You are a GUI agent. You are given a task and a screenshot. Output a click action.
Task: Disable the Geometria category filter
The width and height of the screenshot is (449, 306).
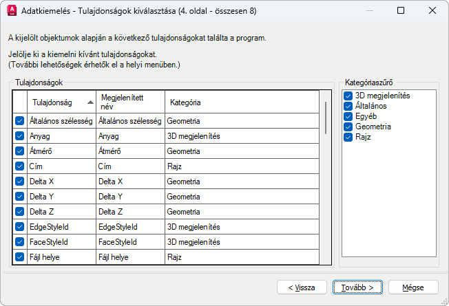348,127
